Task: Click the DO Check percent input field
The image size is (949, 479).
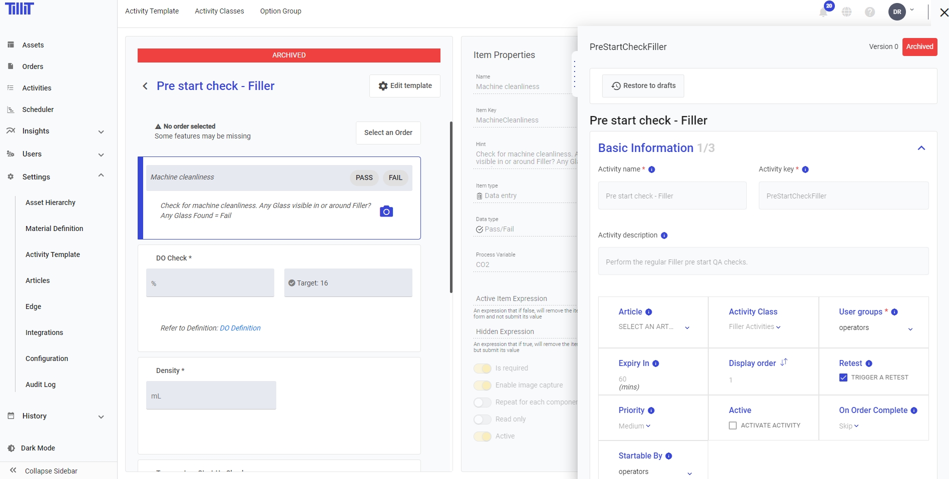Action: [210, 283]
